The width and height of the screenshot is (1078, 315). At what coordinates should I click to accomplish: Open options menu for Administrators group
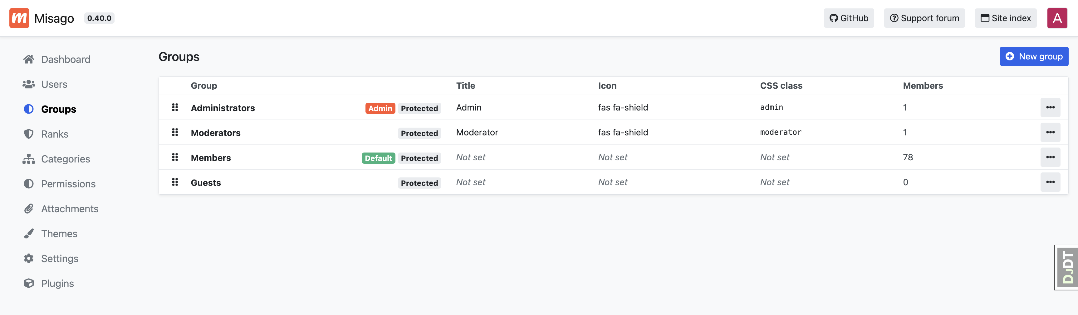(x=1050, y=108)
